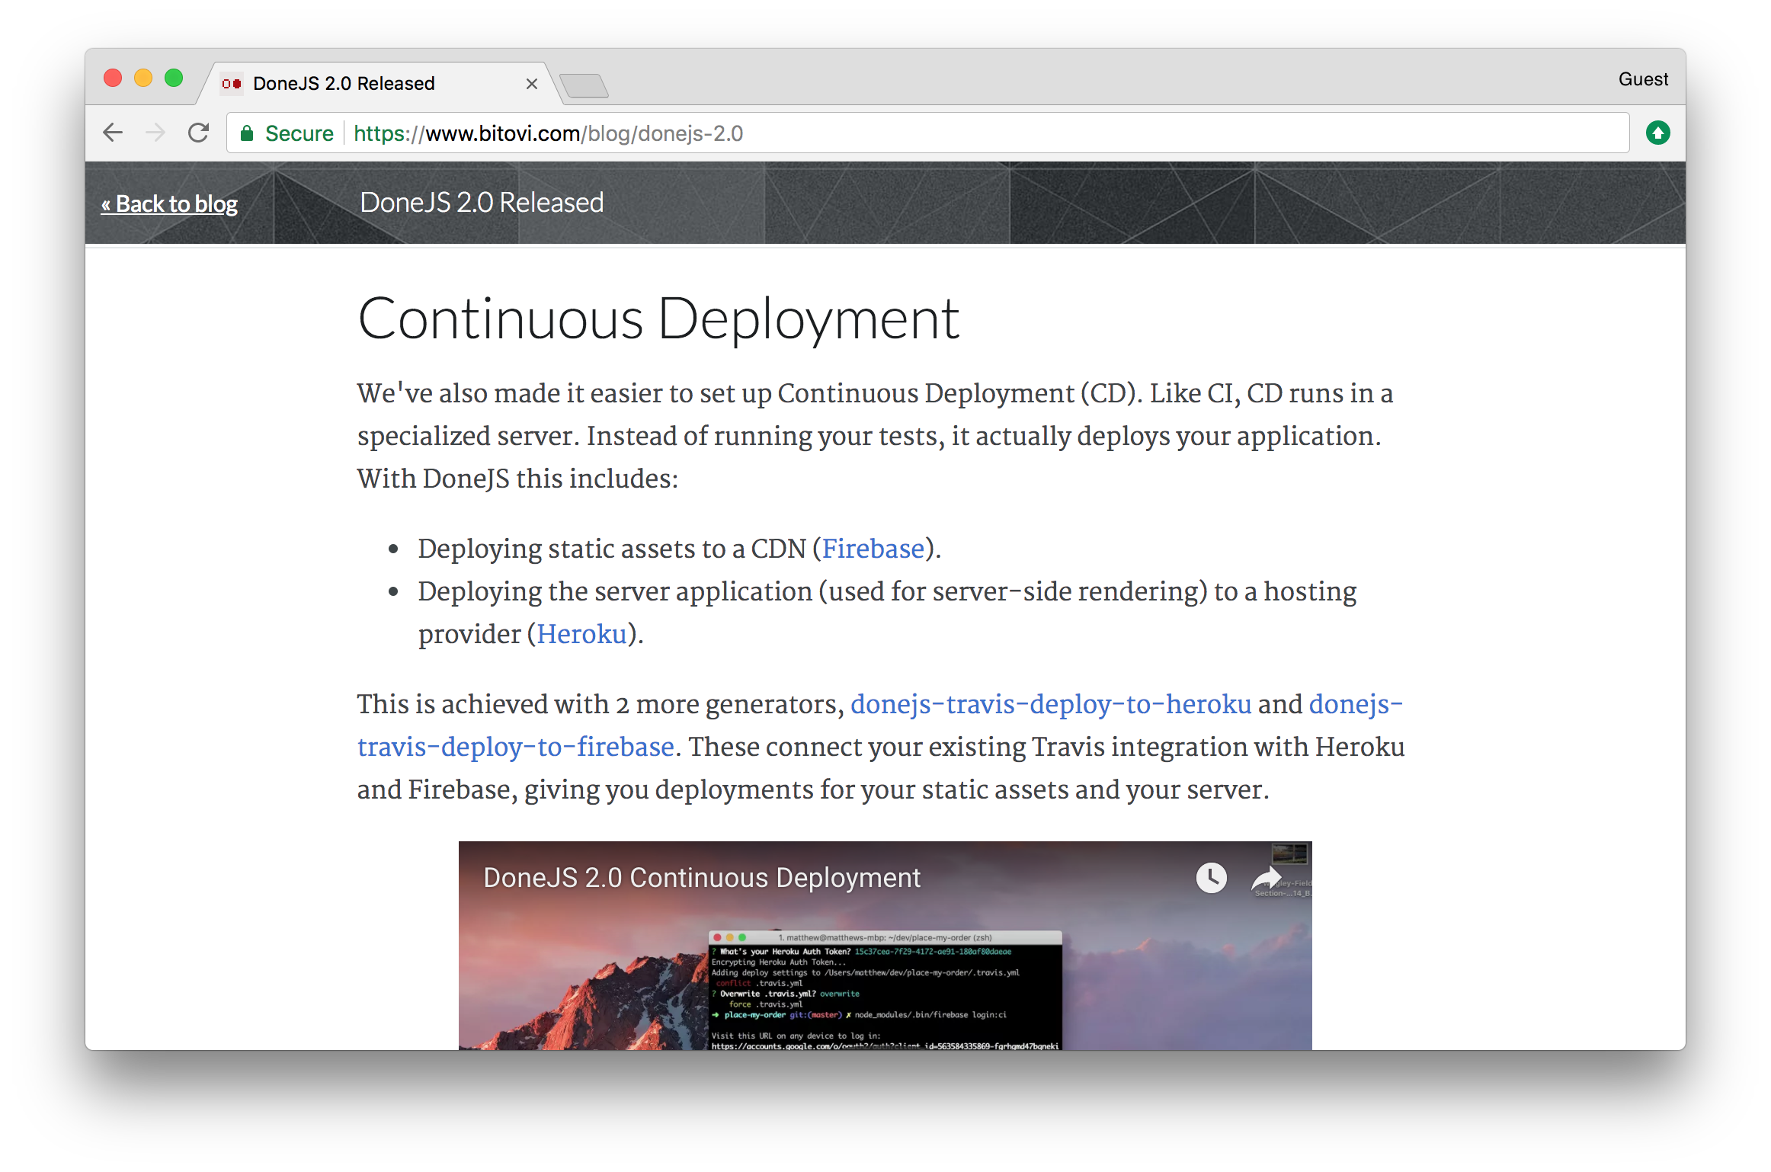
Task: Open the green up-arrow extension icon
Action: (1657, 133)
